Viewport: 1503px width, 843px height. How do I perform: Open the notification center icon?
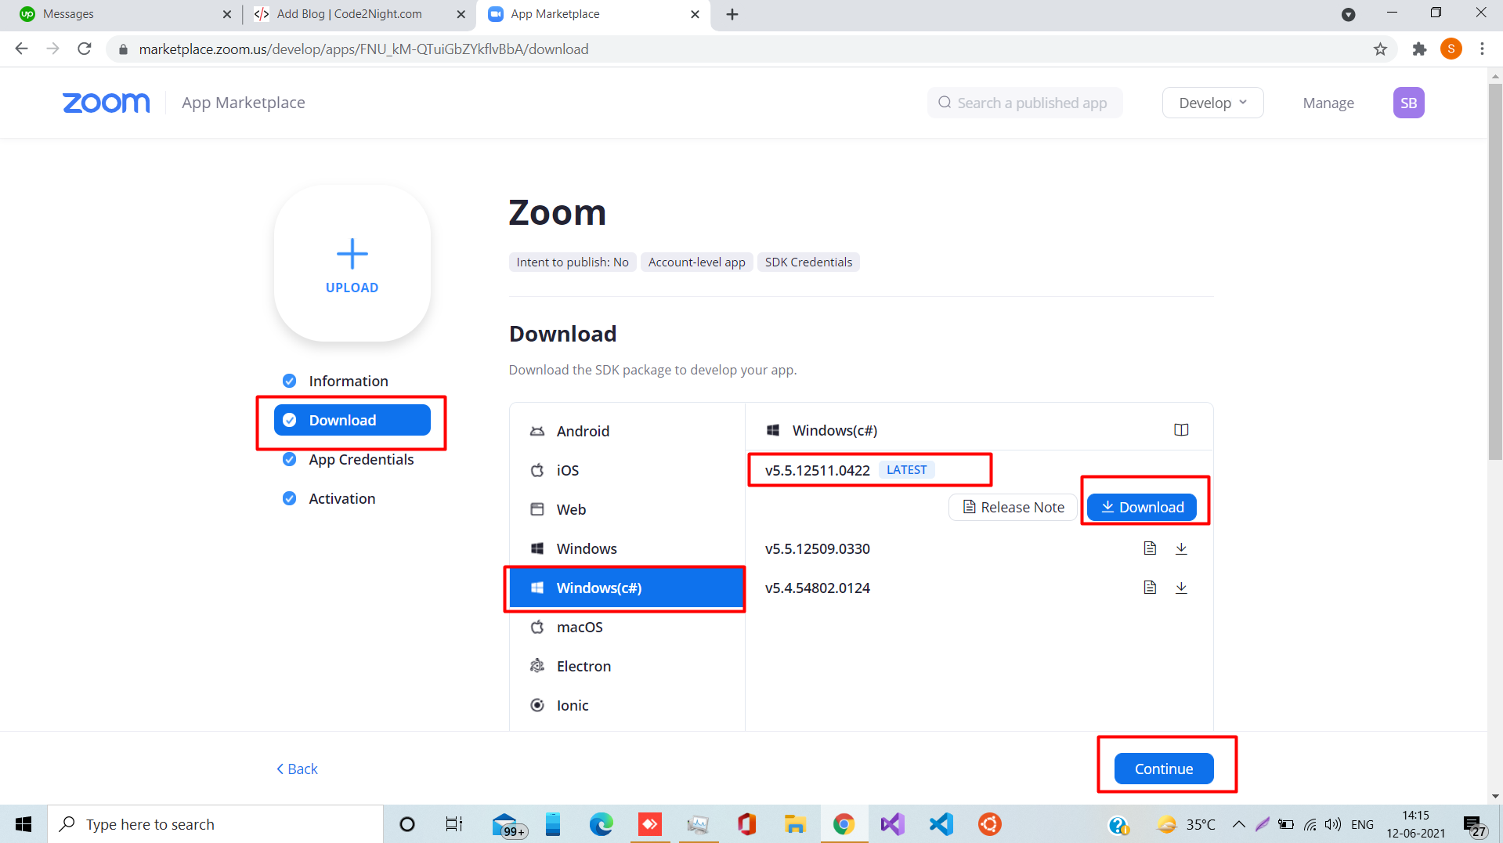[1474, 825]
